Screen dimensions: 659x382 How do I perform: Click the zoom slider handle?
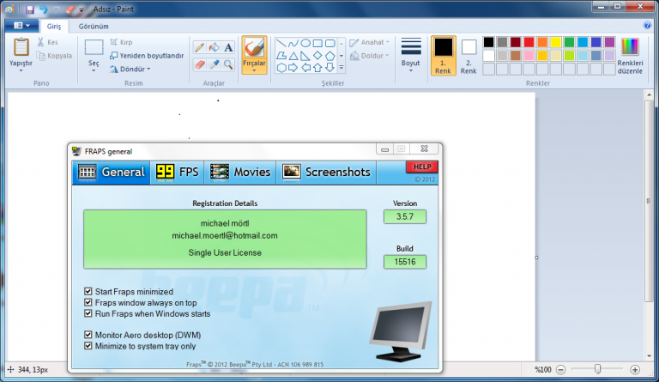(x=597, y=369)
